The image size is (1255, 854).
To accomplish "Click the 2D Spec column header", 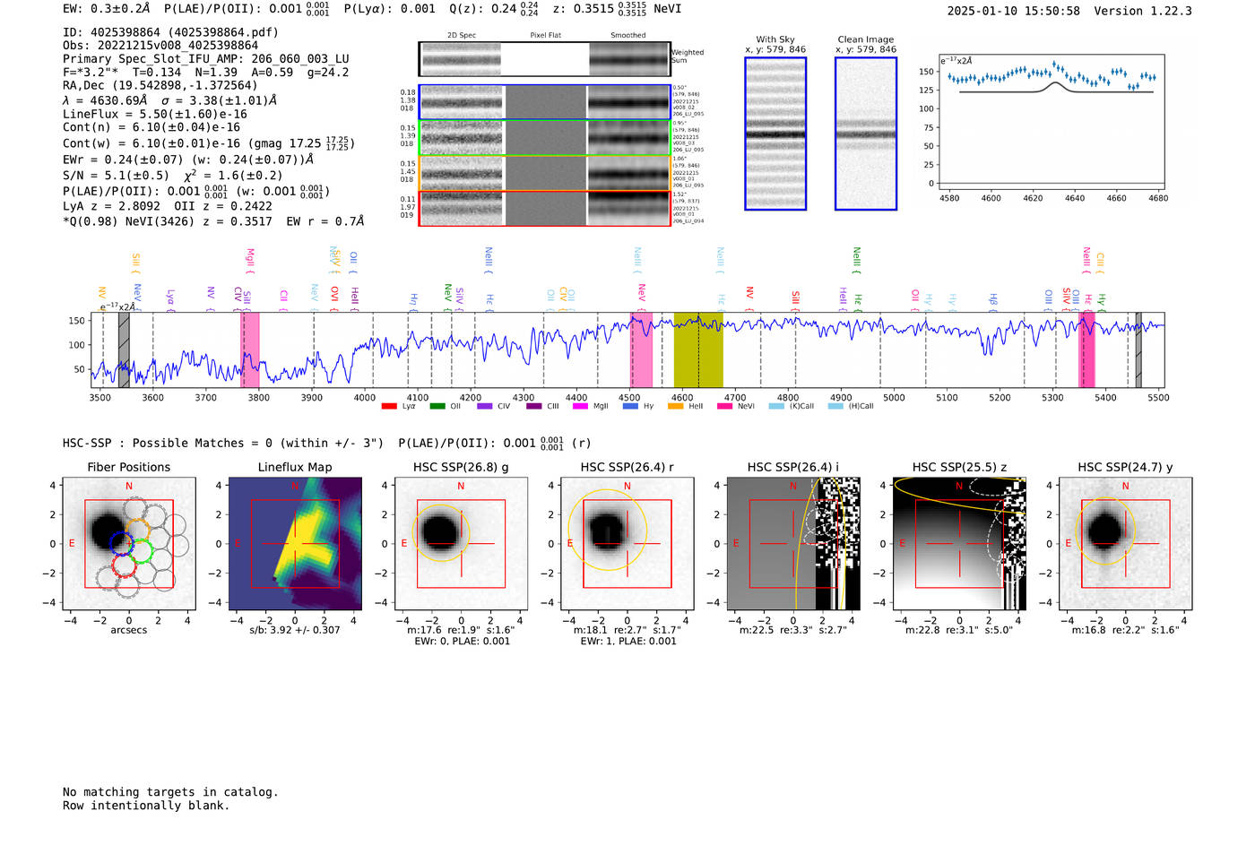I will pyautogui.click(x=462, y=36).
